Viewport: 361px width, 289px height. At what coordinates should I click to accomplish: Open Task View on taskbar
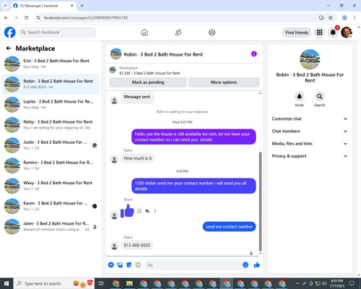click(x=101, y=283)
